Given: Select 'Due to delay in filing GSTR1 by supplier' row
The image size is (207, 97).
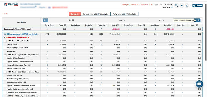Looking at the screenshot, I should point(102,29).
